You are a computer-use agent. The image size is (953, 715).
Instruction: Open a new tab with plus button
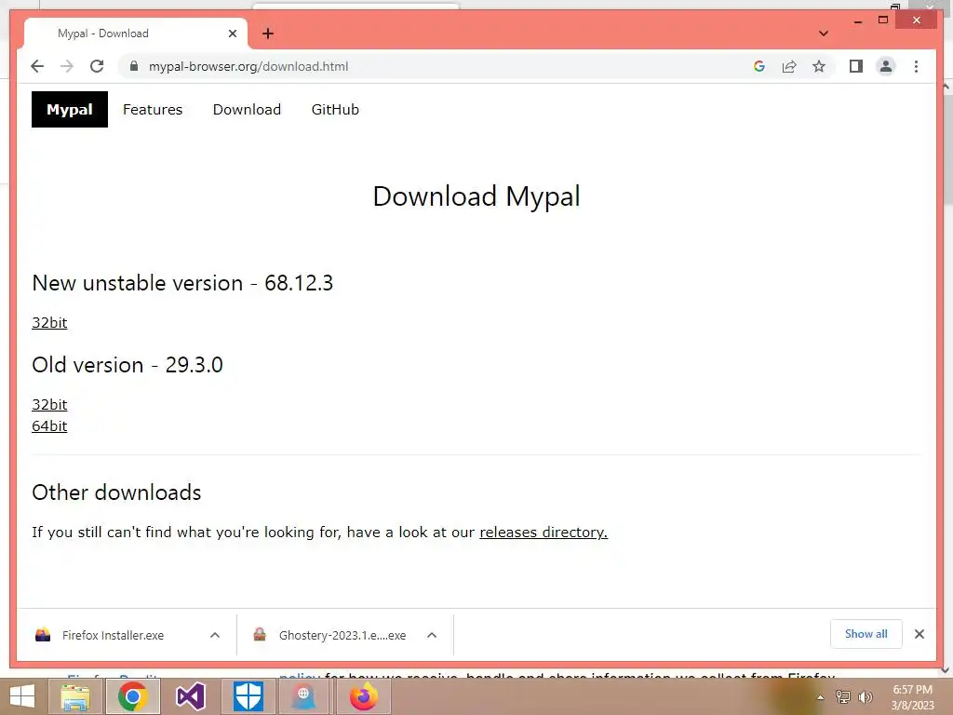click(x=268, y=34)
